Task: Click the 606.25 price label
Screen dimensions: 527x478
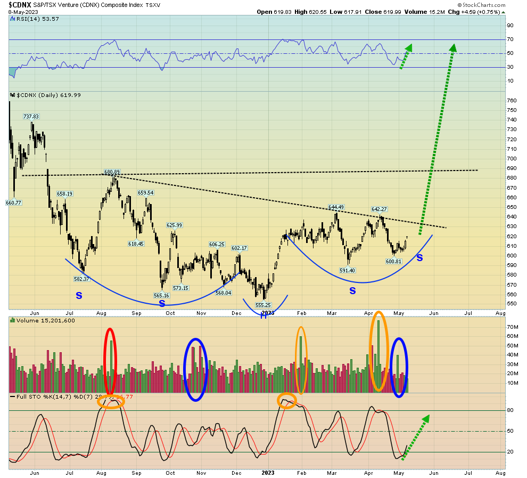Action: click(217, 245)
